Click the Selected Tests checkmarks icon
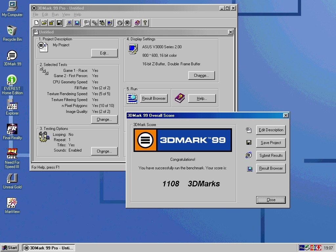 coord(44,71)
